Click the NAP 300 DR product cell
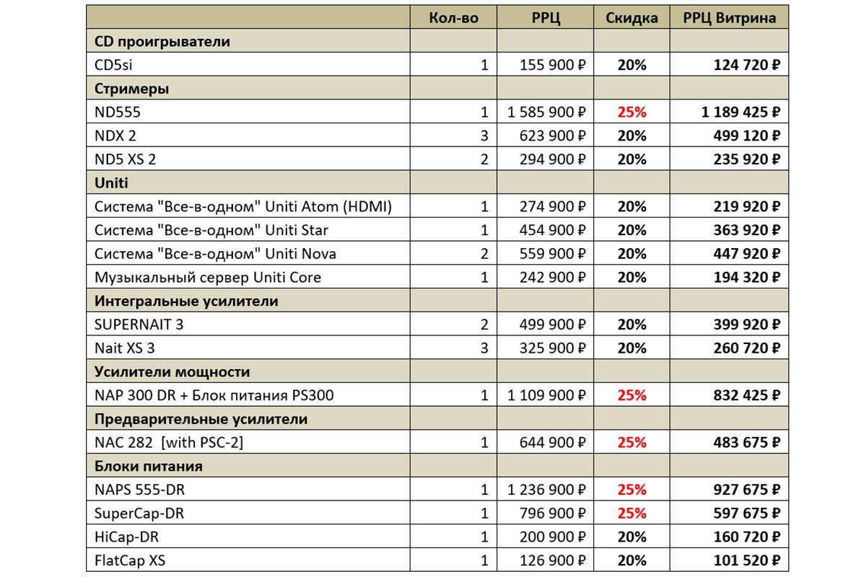This screenshot has width=866, height=577. [214, 395]
